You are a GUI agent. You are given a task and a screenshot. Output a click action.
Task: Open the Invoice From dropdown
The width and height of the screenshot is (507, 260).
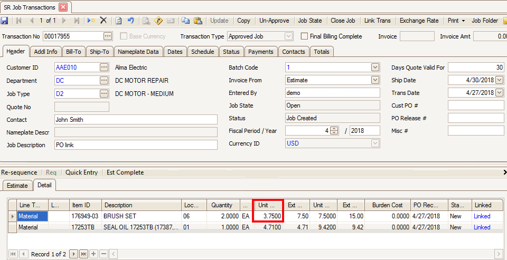375,80
